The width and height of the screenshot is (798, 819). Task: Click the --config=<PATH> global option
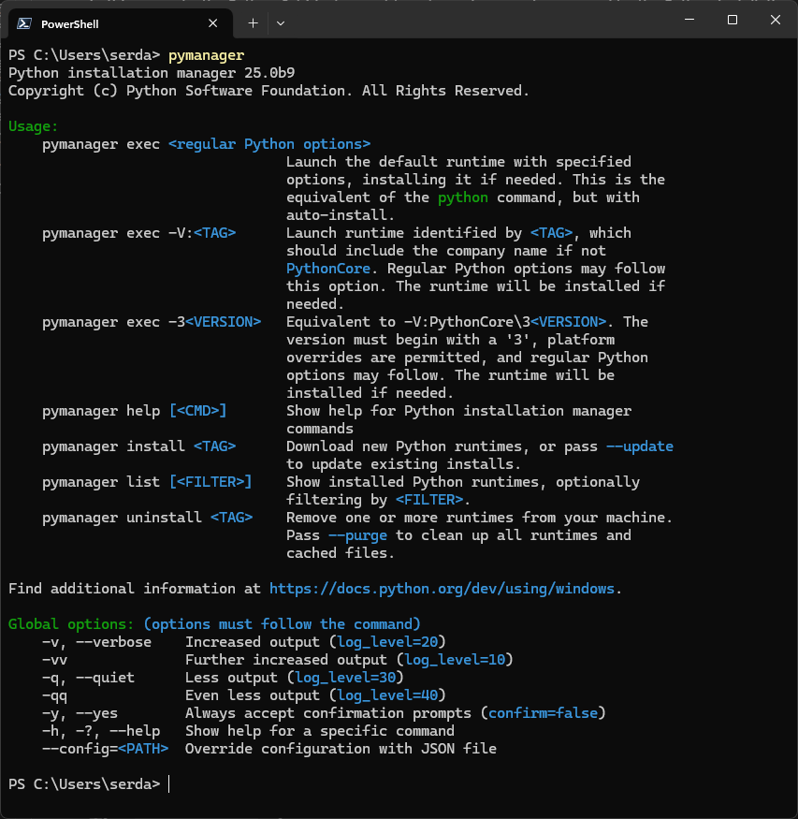pyautogui.click(x=106, y=748)
